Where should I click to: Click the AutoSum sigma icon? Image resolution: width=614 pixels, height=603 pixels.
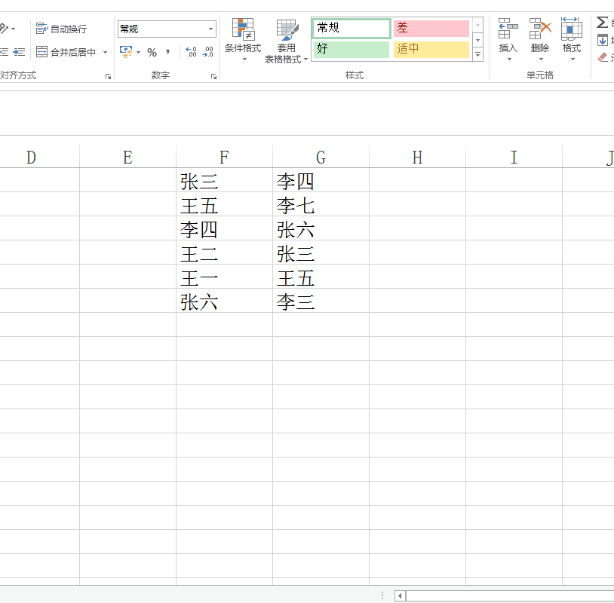602,23
